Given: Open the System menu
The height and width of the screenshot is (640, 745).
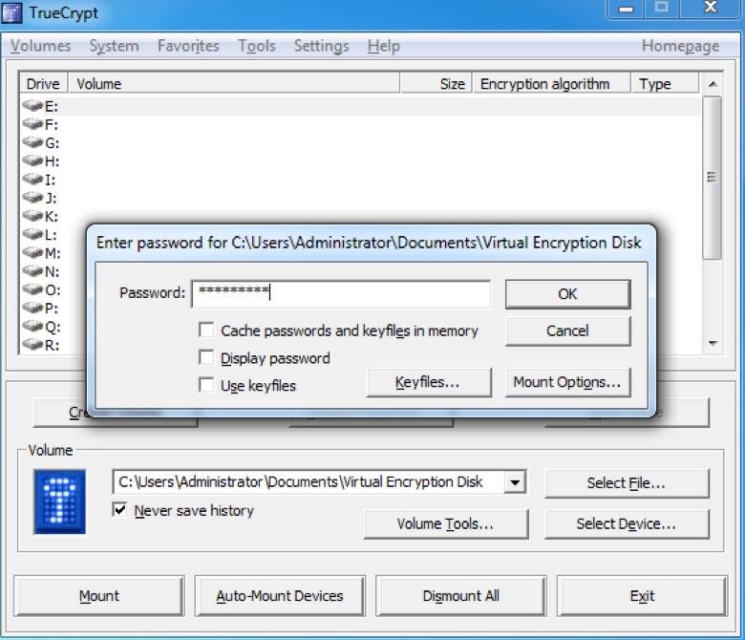Looking at the screenshot, I should coord(114,46).
